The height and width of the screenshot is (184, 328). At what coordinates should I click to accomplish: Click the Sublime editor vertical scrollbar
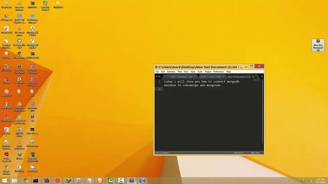(262, 111)
